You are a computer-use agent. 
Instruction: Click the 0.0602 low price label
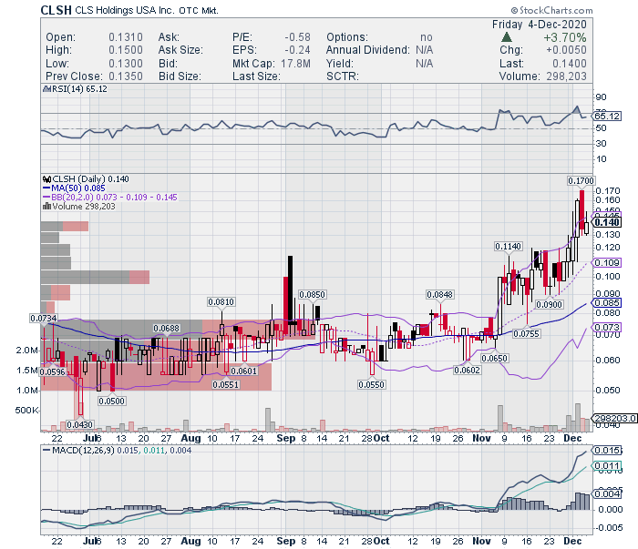pos(467,371)
